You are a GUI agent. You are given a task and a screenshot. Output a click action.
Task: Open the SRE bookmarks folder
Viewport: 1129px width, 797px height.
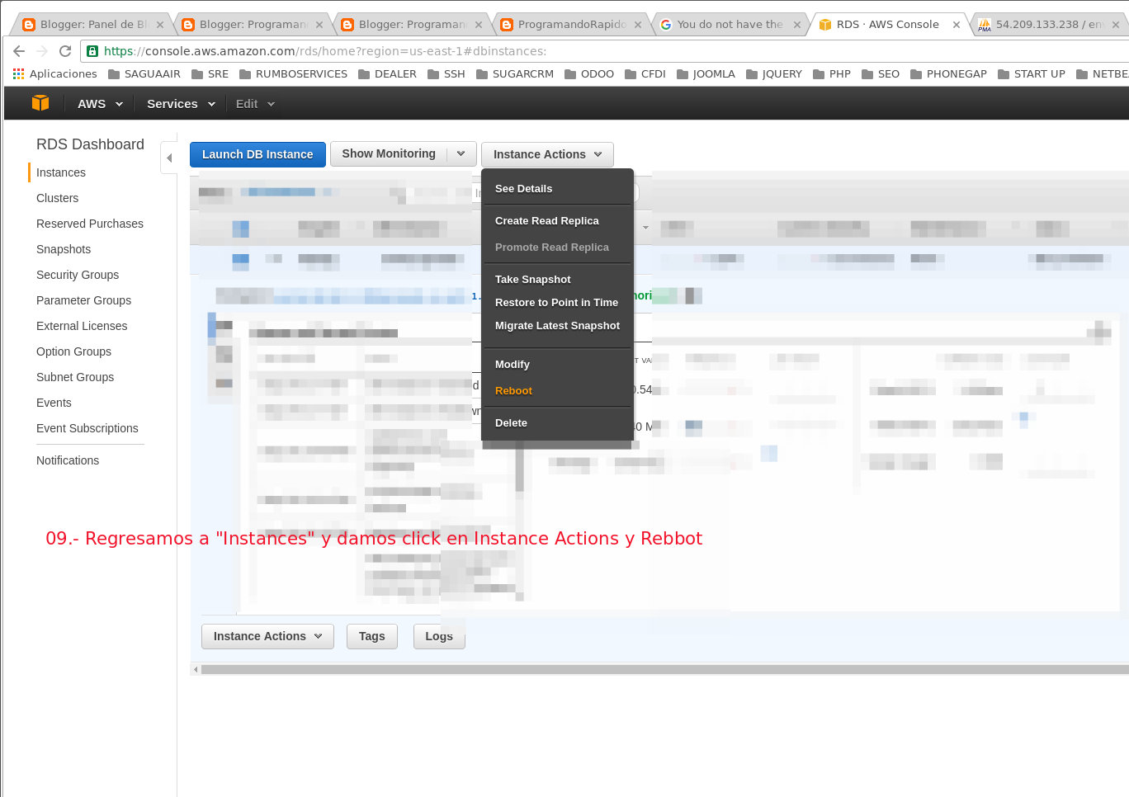point(210,74)
